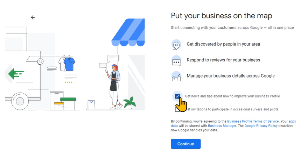Click 'Manage your business details across Google'
Screen dimensions: 308x156
[x=231, y=76]
